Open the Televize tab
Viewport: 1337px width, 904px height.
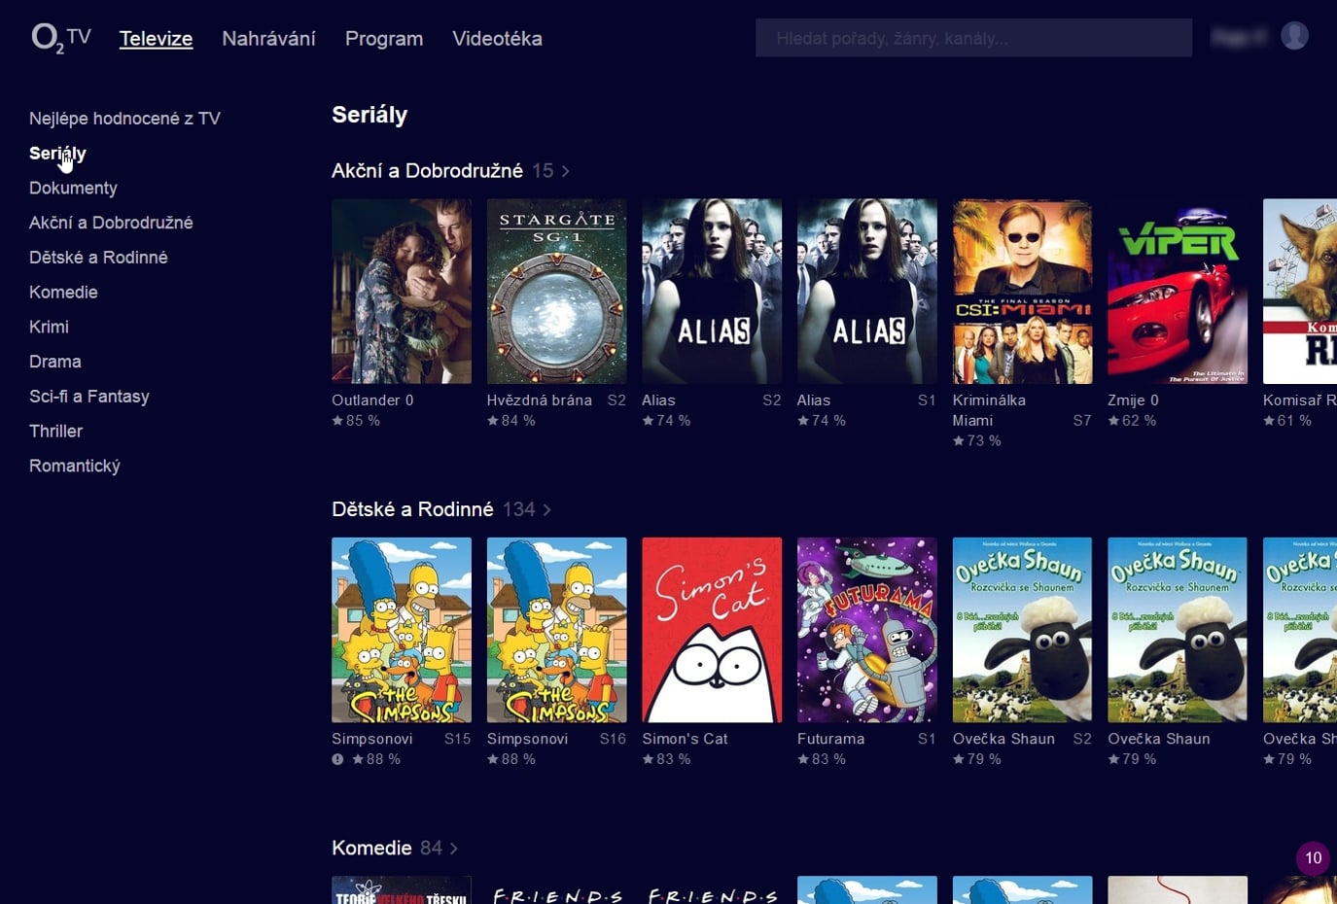pos(156,39)
